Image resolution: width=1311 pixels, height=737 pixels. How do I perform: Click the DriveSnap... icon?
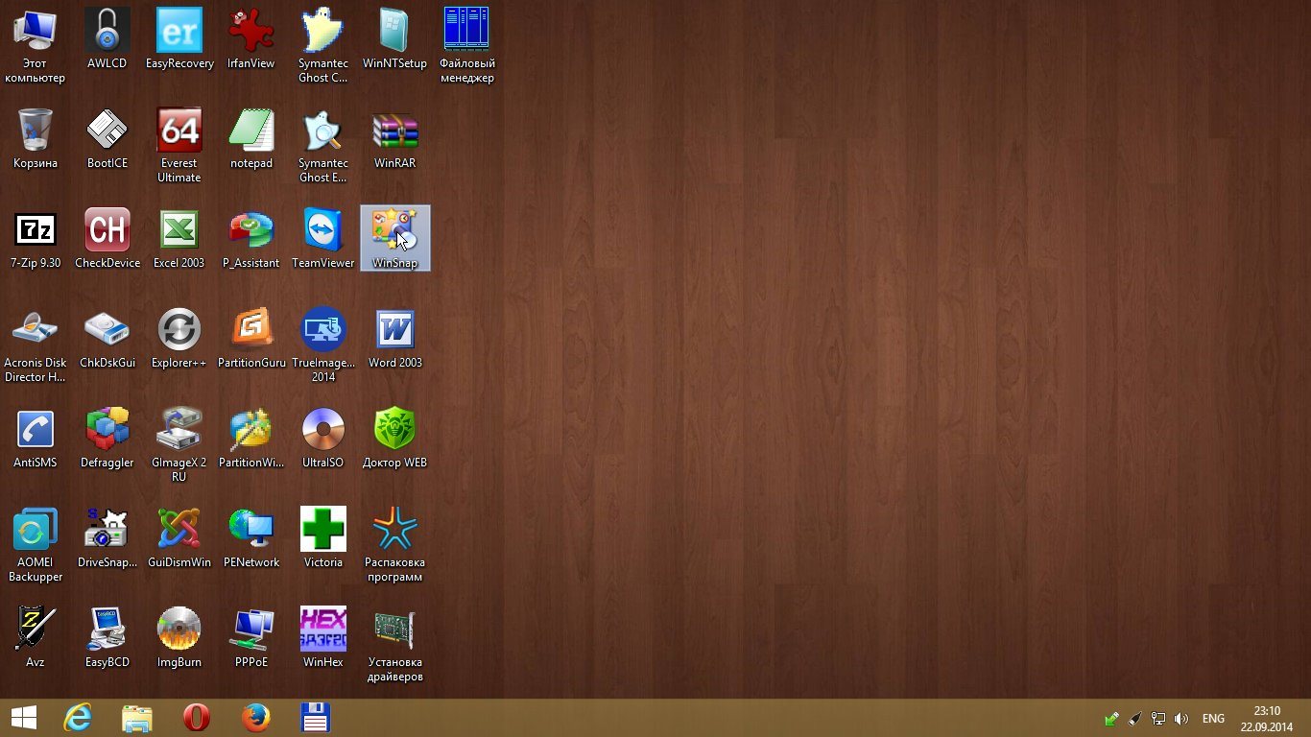pyautogui.click(x=107, y=537)
